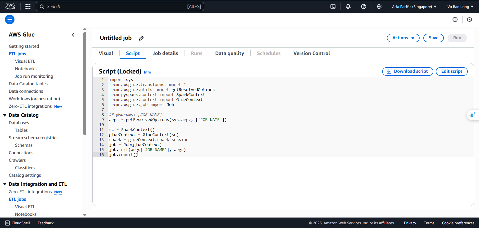Click the AWS logo home icon
The image size is (479, 228).
coord(10,6)
